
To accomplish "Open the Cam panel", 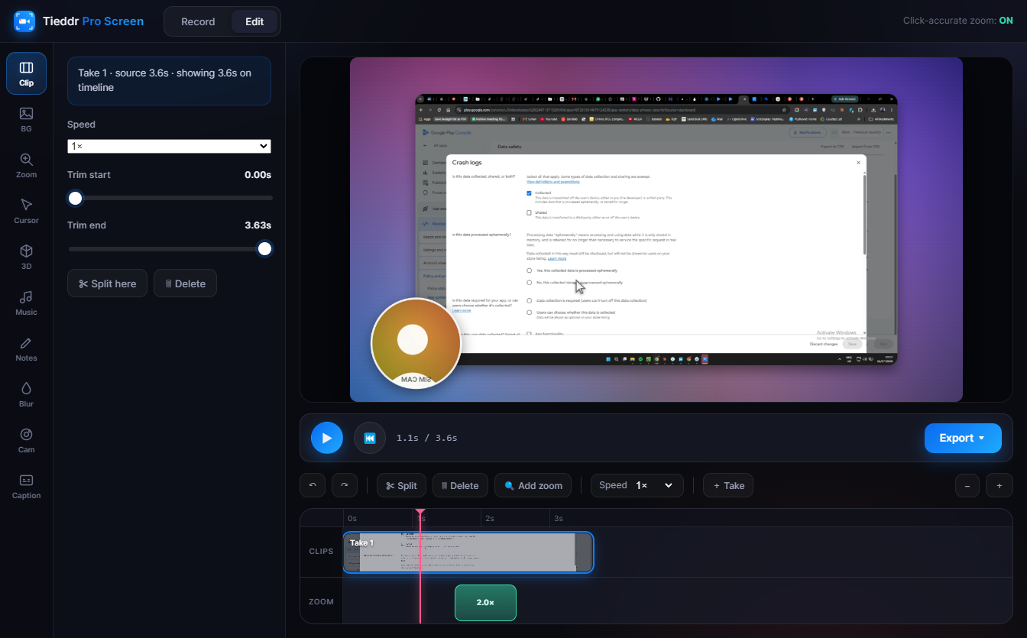I will point(26,440).
